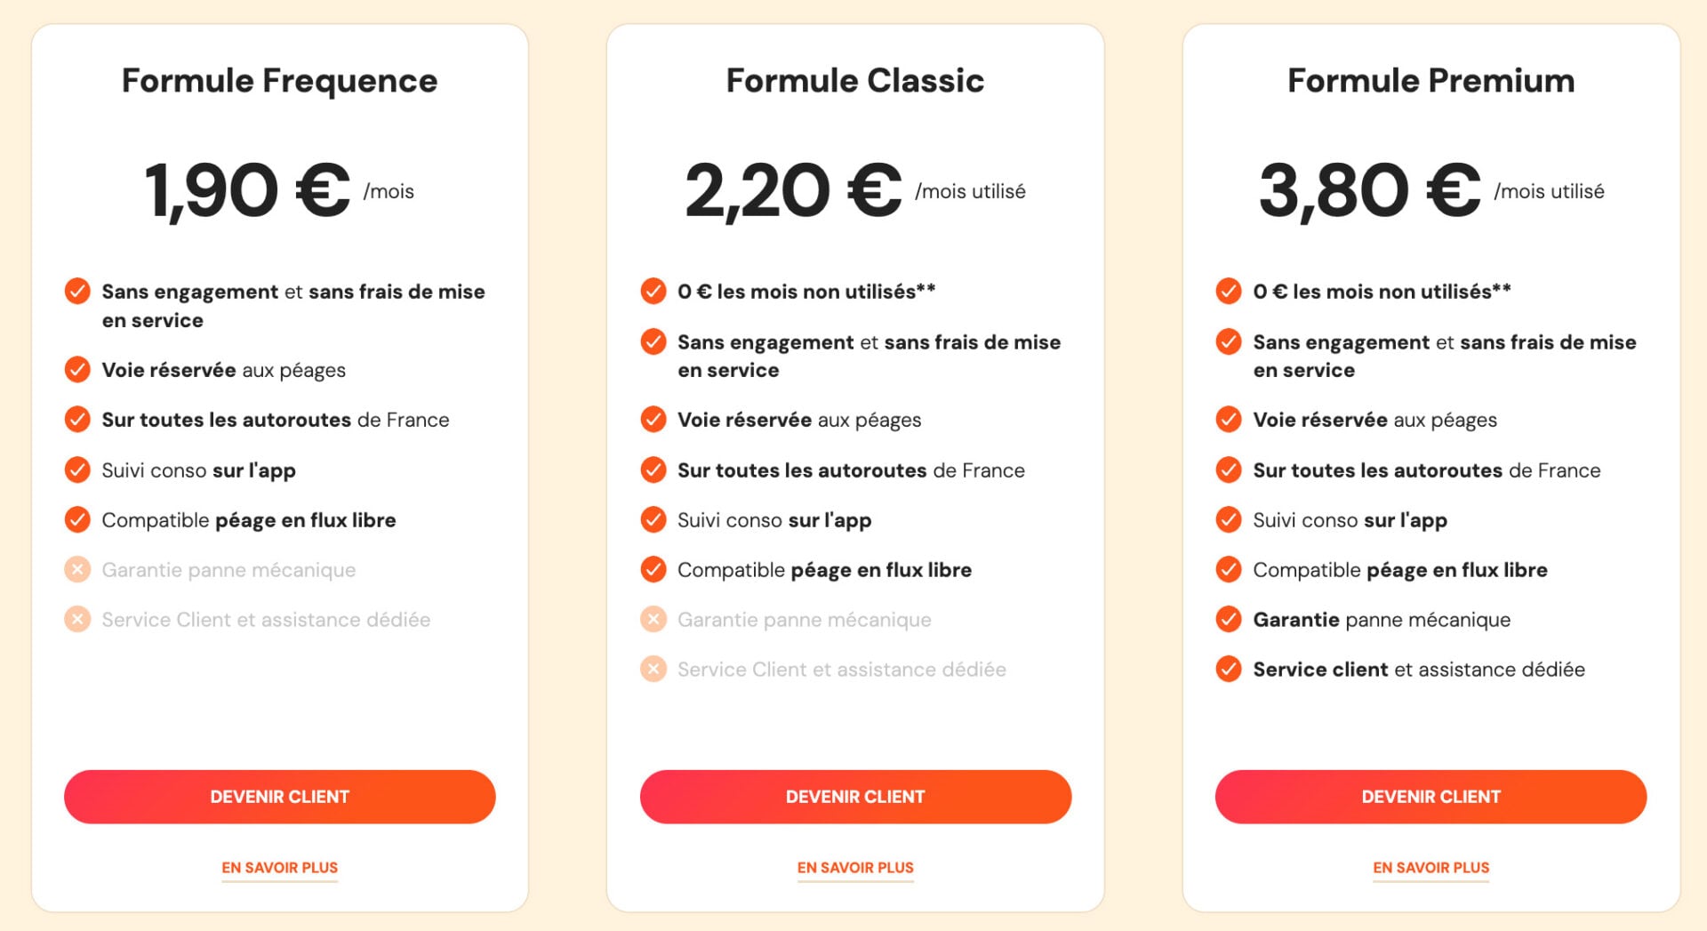Toggle the check on 'Sur toutes les autoroutes' in Premium
The image size is (1707, 931).
coord(1230,470)
